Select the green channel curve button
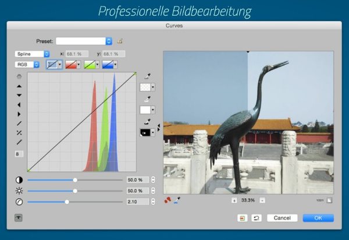Image resolution: width=349 pixels, height=240 pixels. click(92, 65)
